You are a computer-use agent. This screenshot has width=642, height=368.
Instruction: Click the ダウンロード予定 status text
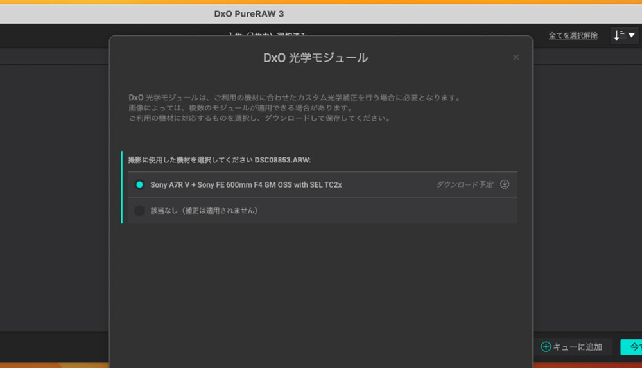465,184
